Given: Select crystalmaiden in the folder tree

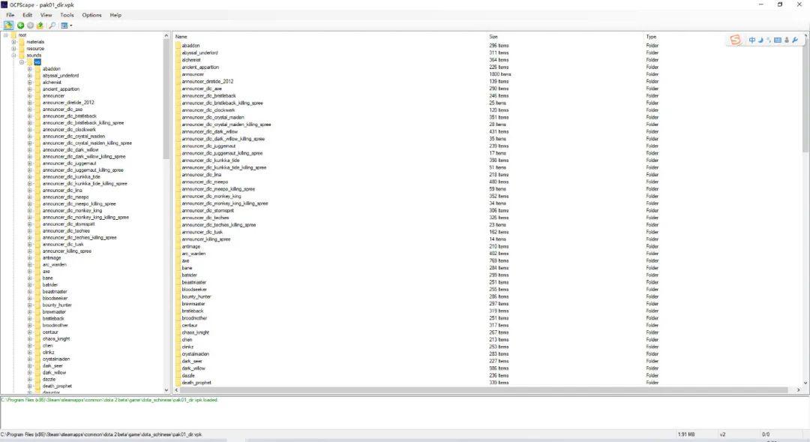Looking at the screenshot, I should click(55, 359).
